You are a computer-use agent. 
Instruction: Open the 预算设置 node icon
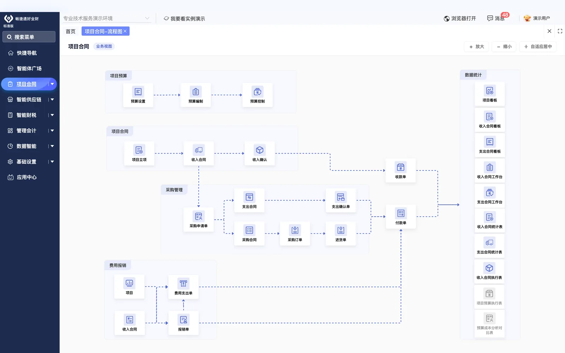pos(138,92)
